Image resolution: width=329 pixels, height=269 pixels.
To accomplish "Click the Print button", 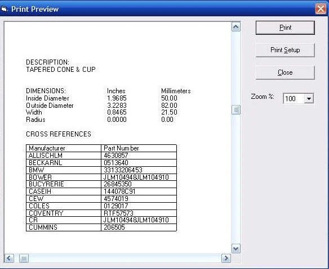I will 285,28.
